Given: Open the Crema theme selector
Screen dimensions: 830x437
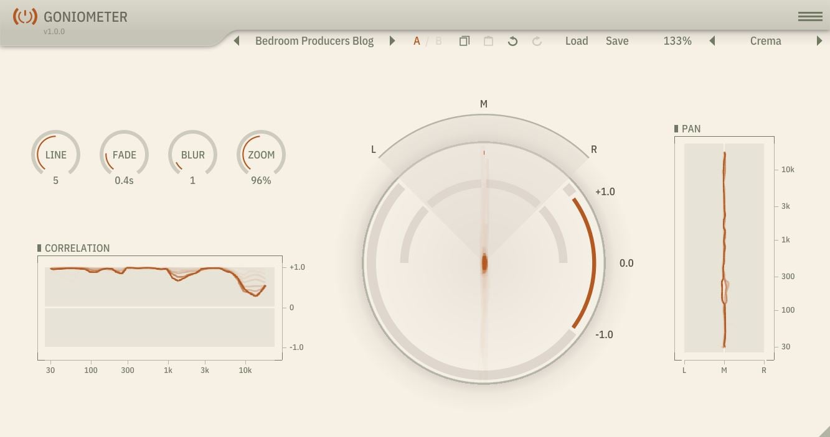Looking at the screenshot, I should point(766,41).
